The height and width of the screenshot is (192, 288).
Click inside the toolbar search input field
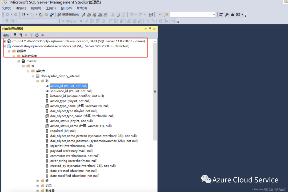click(x=191, y=15)
